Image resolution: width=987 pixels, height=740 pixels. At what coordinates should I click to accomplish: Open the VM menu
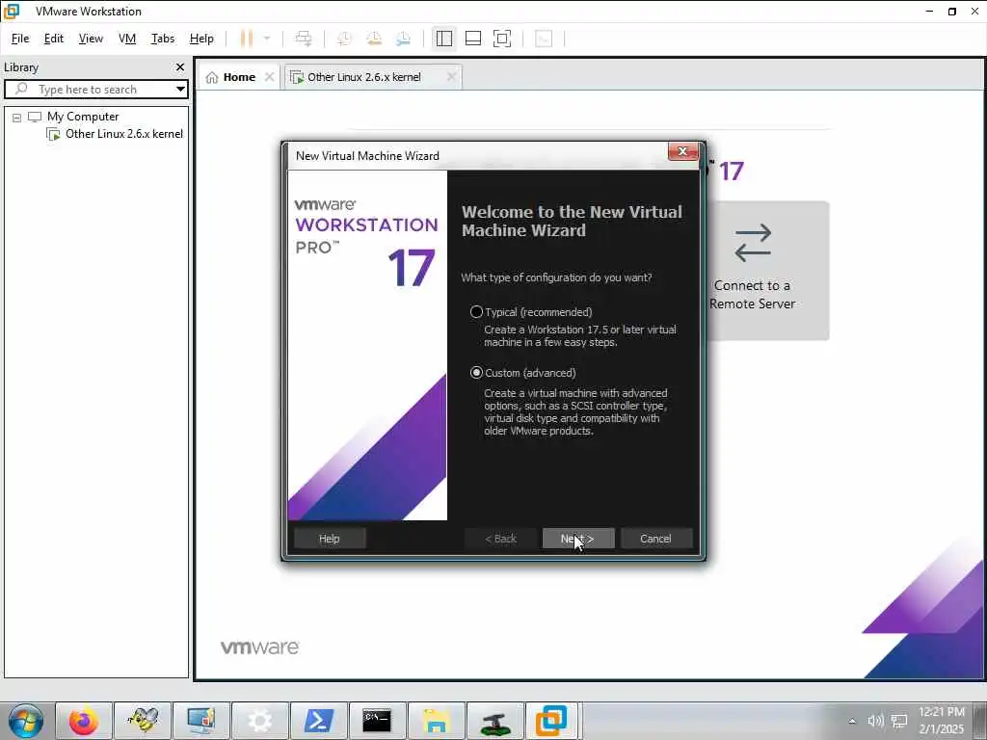[x=127, y=39]
